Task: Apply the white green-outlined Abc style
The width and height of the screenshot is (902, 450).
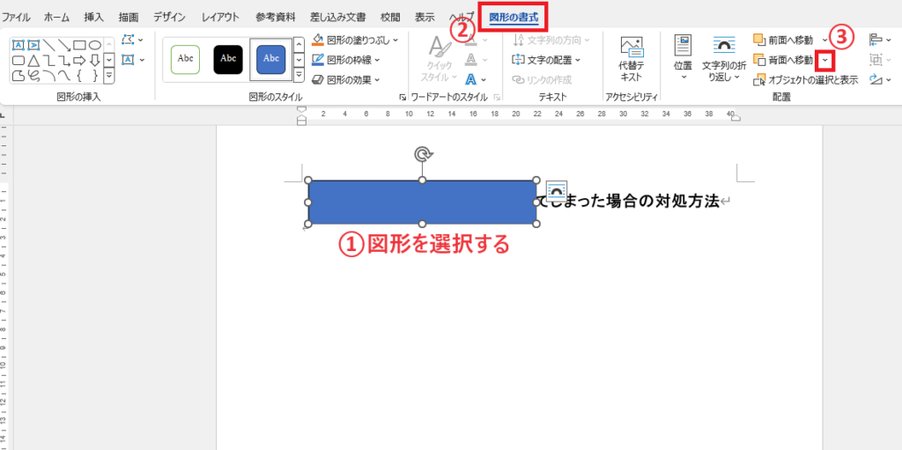Action: 185,59
